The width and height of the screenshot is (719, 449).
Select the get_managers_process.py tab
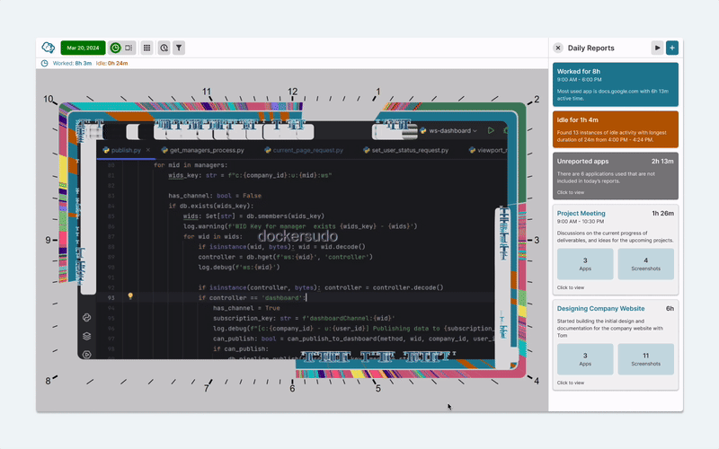203,150
